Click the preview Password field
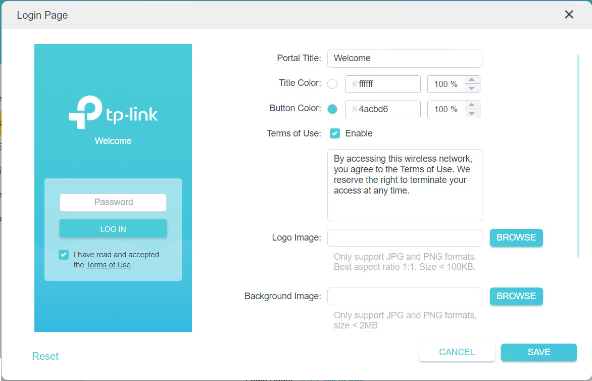This screenshot has width=592, height=381. 113,203
